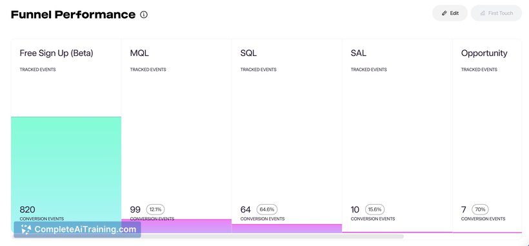Click the chart icon in First Touch button
This screenshot has height=246, width=529.
click(483, 13)
